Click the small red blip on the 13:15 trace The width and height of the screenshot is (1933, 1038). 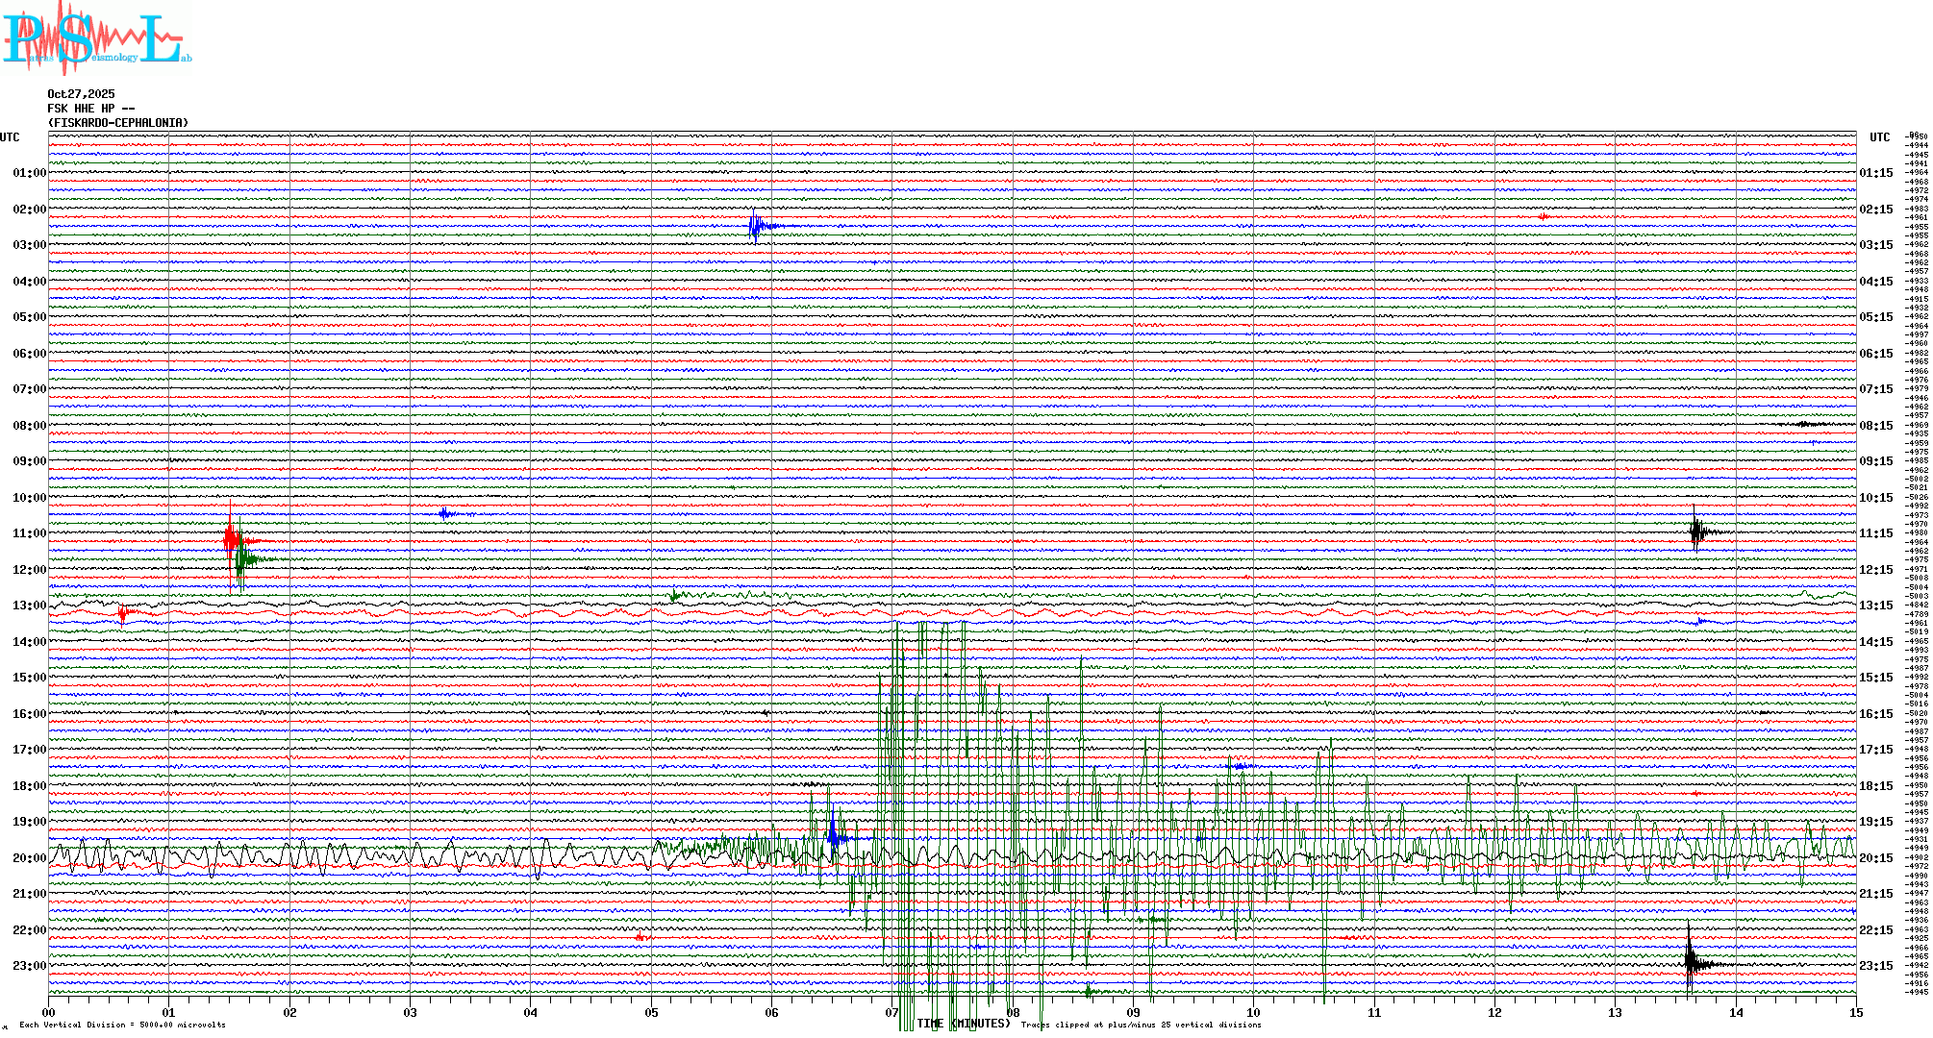[x=123, y=613]
